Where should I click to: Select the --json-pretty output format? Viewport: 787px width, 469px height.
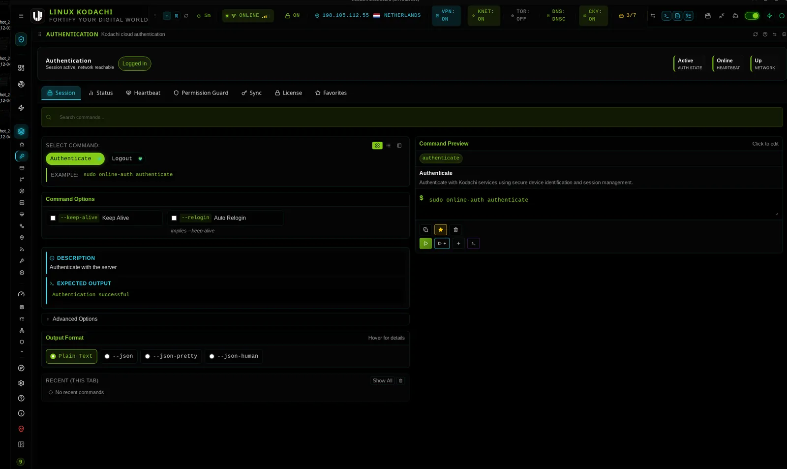click(x=172, y=356)
